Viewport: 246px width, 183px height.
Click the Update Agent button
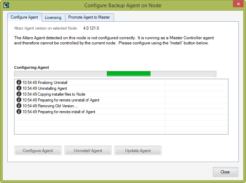coord(138,150)
